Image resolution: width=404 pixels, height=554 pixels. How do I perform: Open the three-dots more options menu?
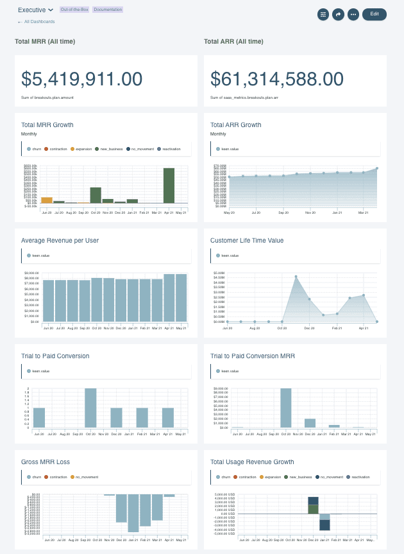[x=353, y=15]
